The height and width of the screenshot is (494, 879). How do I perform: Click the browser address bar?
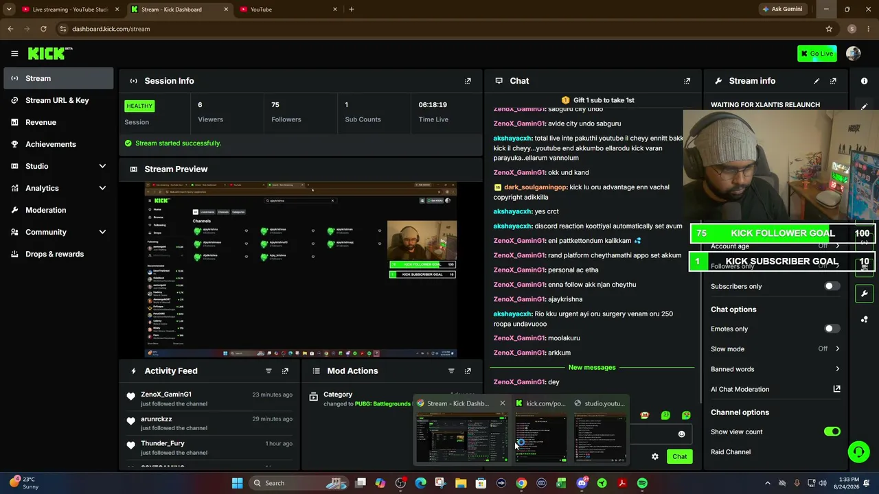pos(439,29)
